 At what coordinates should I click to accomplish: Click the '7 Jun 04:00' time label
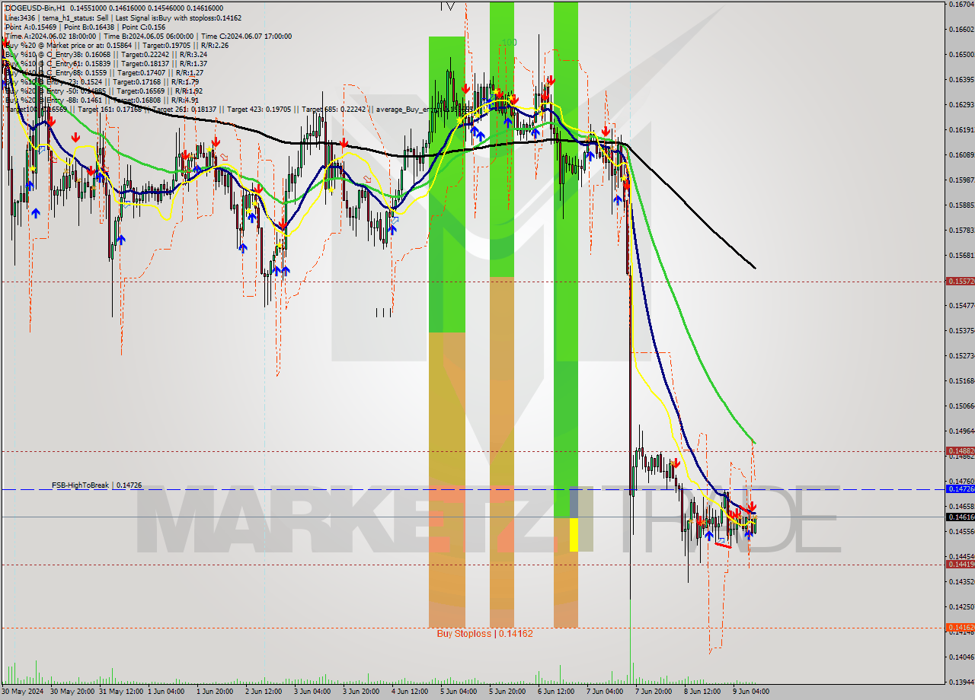click(x=604, y=692)
